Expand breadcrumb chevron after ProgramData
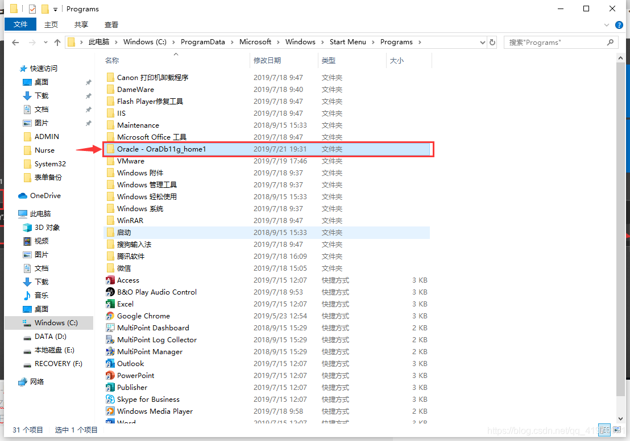 pyautogui.click(x=232, y=42)
